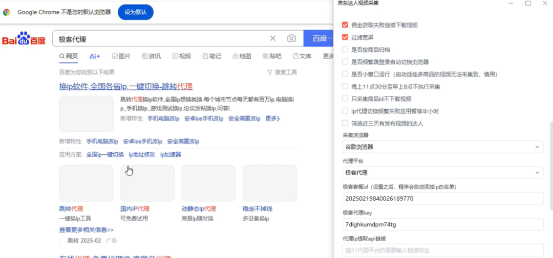553x258 pixels.
Task: Open the 动静态ip代理 card link
Action: click(199, 209)
